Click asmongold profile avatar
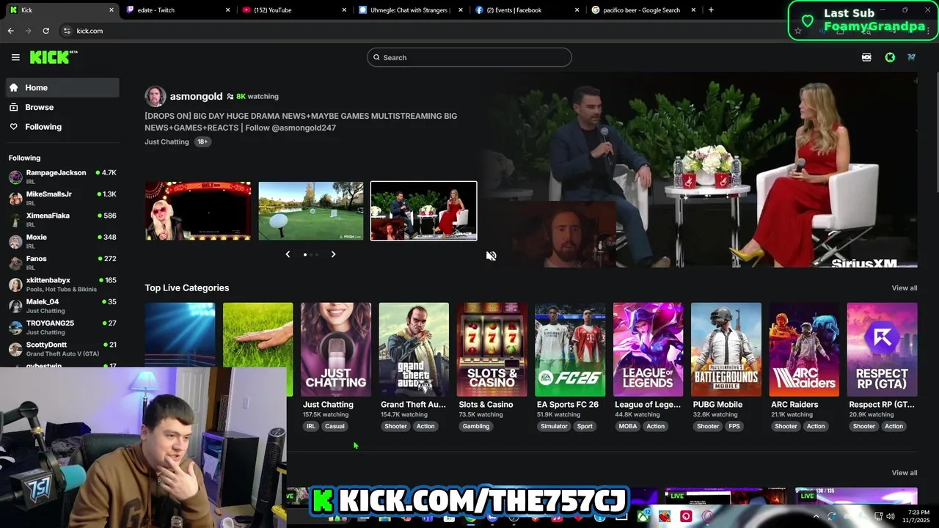 click(156, 96)
